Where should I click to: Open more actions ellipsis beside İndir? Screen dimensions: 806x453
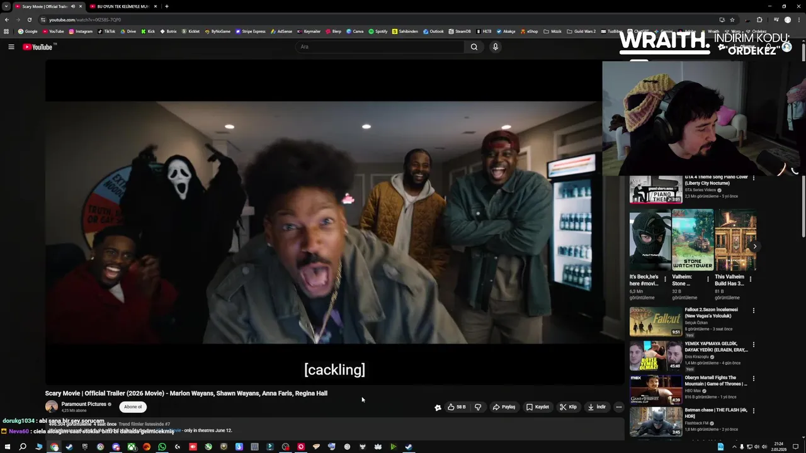click(x=619, y=407)
